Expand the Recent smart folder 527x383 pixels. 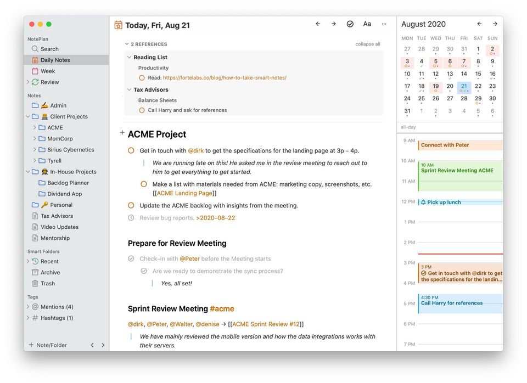pyautogui.click(x=28, y=261)
